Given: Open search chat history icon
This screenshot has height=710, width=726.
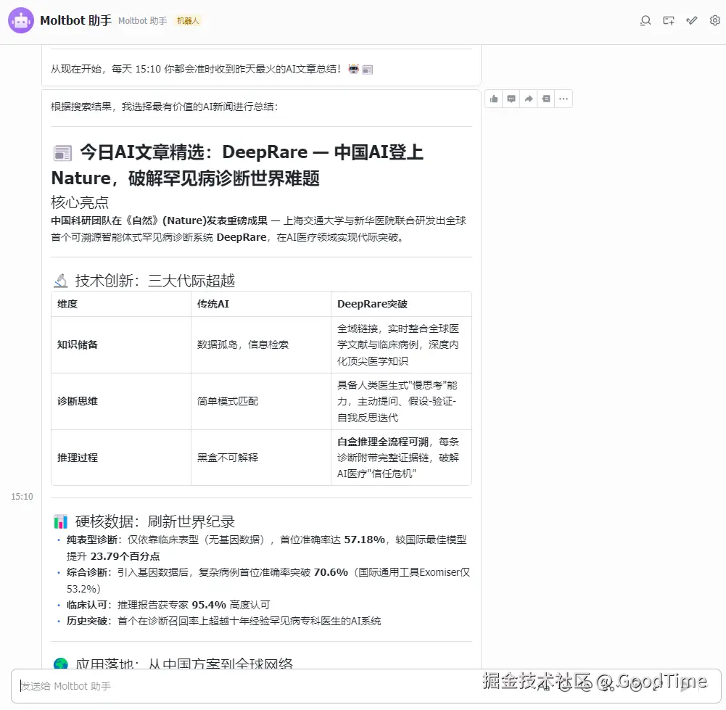Looking at the screenshot, I should coord(645,20).
